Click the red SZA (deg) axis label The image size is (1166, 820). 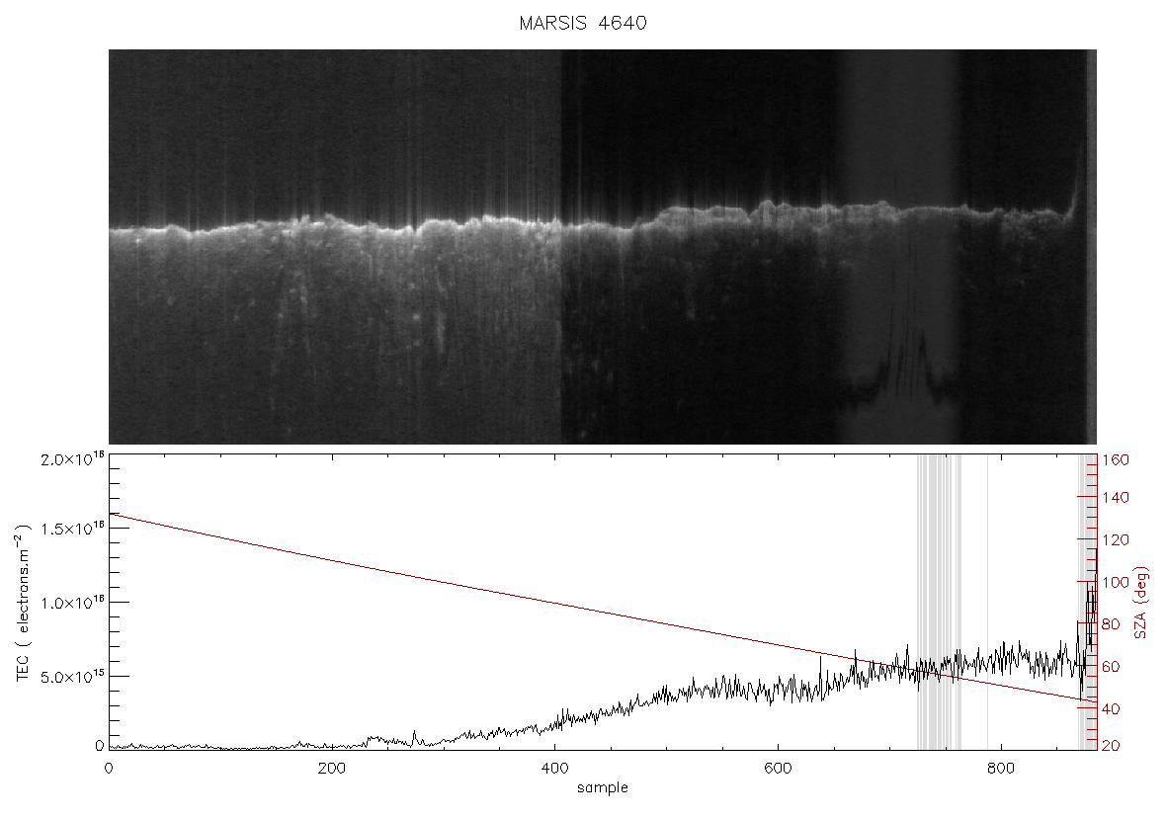pyautogui.click(x=1140, y=602)
